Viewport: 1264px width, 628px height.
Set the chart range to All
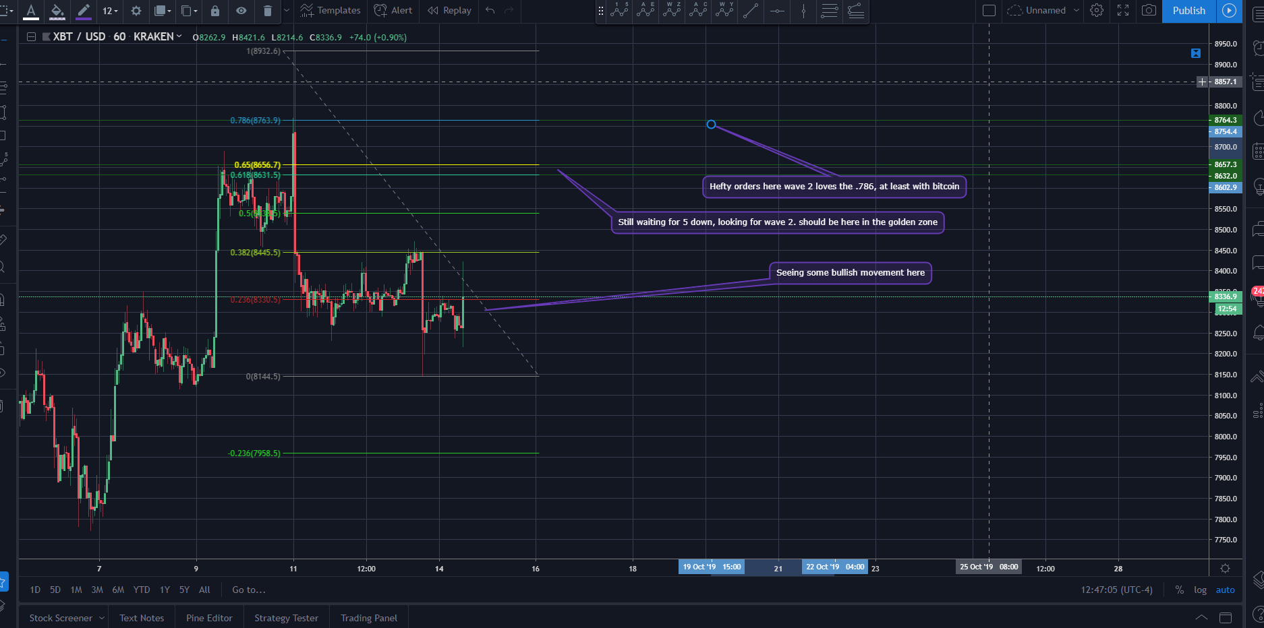pos(204,590)
